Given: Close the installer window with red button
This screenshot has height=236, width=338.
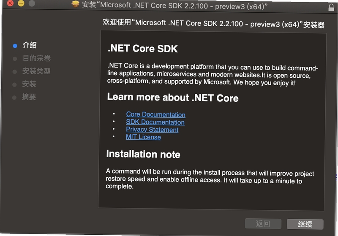Looking at the screenshot, I should click(x=10, y=3).
